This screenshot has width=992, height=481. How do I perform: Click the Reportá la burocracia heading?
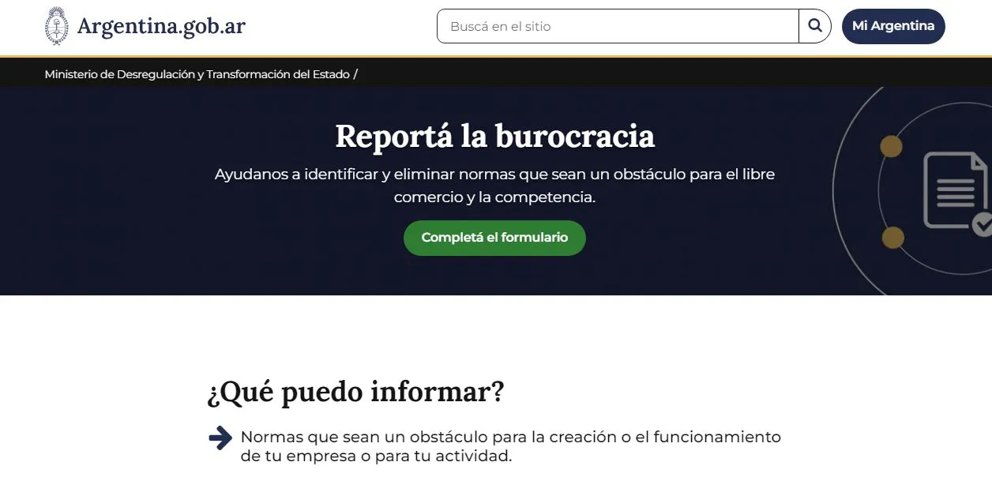494,136
